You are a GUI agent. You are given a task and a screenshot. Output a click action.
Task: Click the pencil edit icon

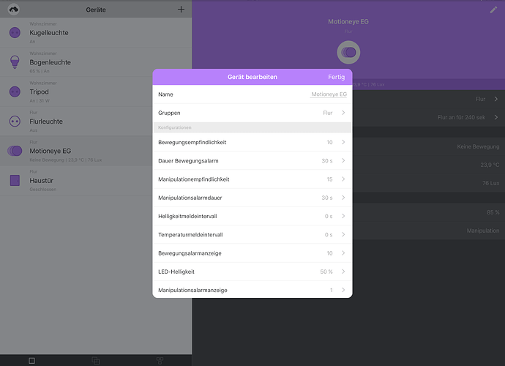click(493, 10)
